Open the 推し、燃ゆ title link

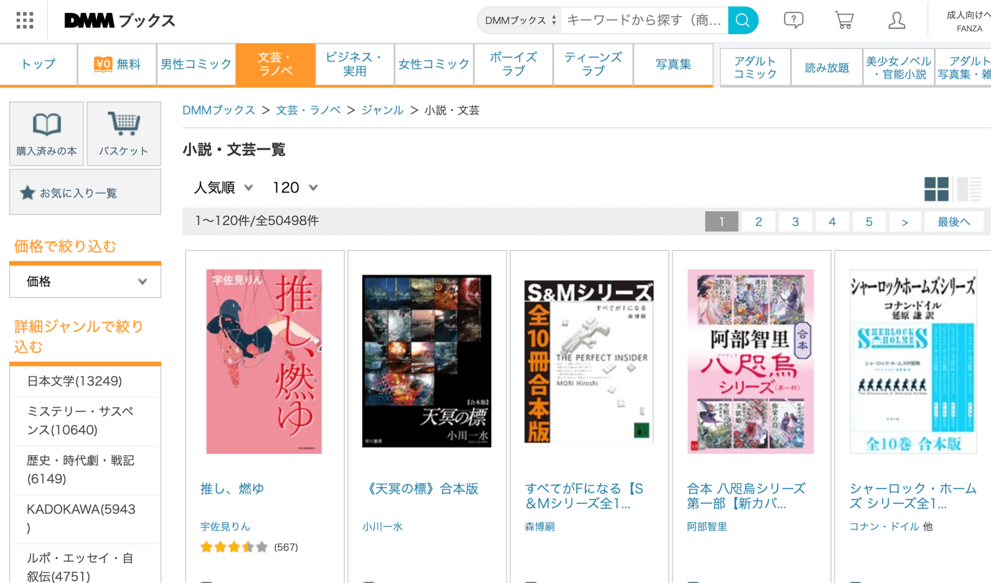tap(232, 489)
